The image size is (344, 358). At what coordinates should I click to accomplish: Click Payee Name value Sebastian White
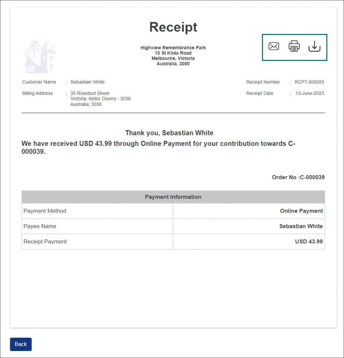(x=301, y=226)
